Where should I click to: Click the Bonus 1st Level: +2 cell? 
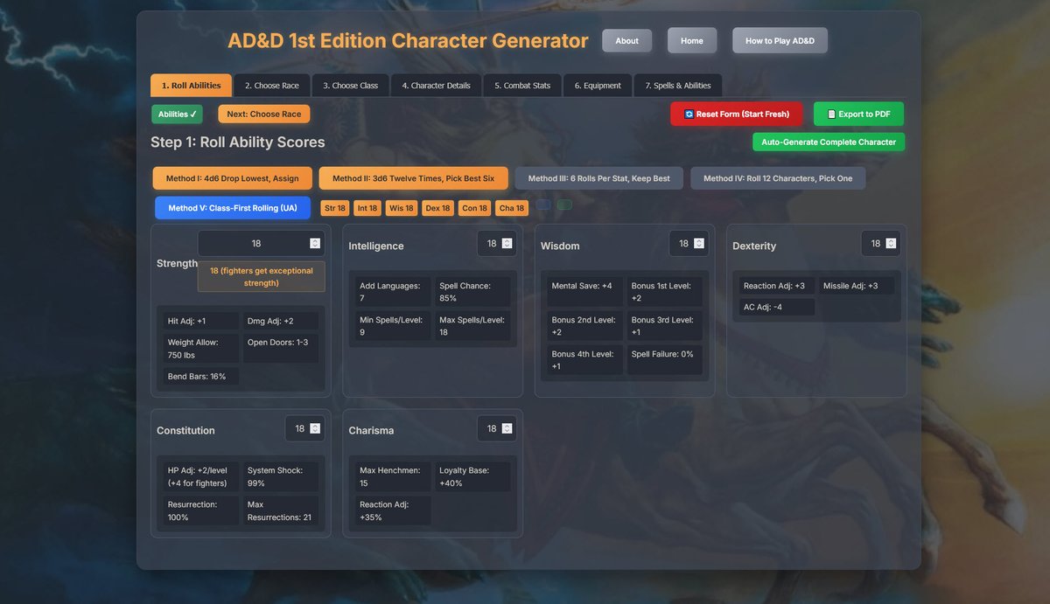point(664,292)
